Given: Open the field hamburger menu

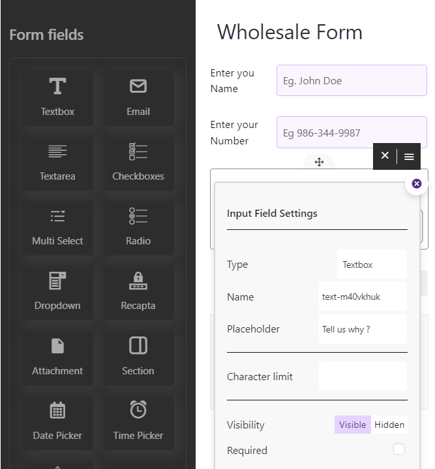Looking at the screenshot, I should [409, 157].
